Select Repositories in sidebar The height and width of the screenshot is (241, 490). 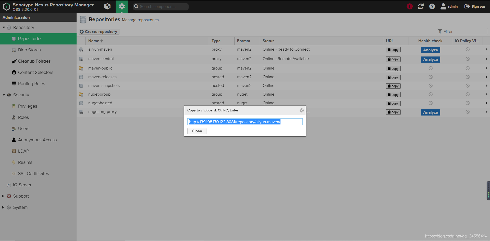38,39
